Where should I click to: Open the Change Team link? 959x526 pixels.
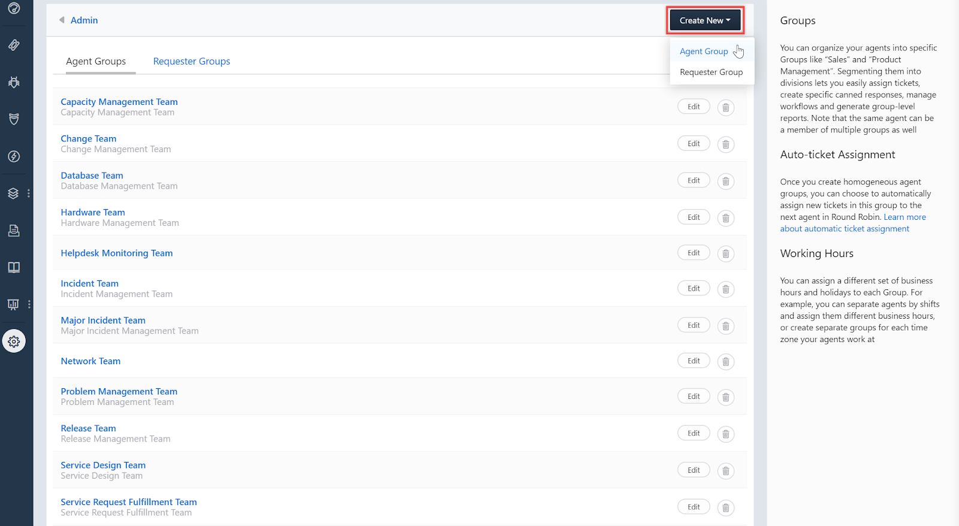89,138
